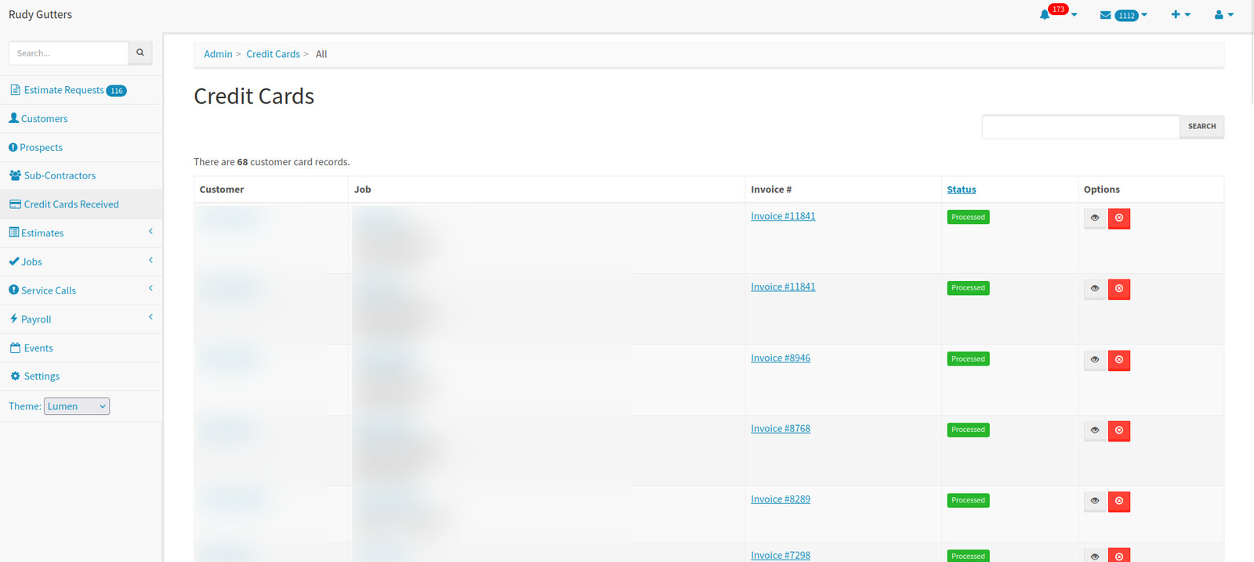
Task: View card record for Invoice #7298
Action: 1095,555
